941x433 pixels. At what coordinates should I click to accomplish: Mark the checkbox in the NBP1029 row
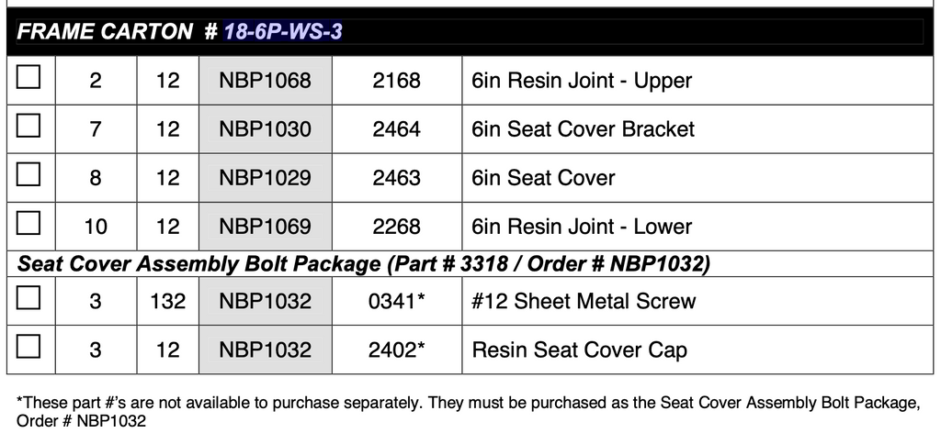pos(29,175)
